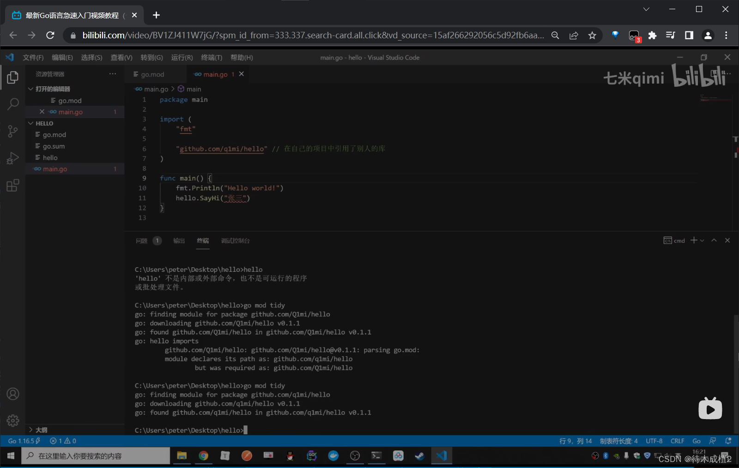Click the browser address bar URL

313,36
